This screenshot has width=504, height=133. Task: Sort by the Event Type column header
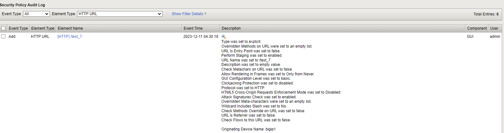coord(18,28)
